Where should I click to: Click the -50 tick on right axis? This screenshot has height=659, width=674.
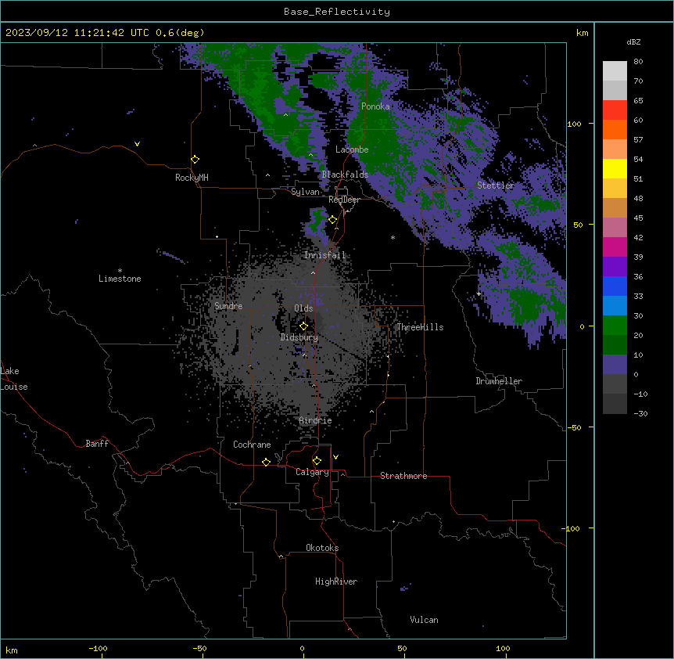pos(574,427)
